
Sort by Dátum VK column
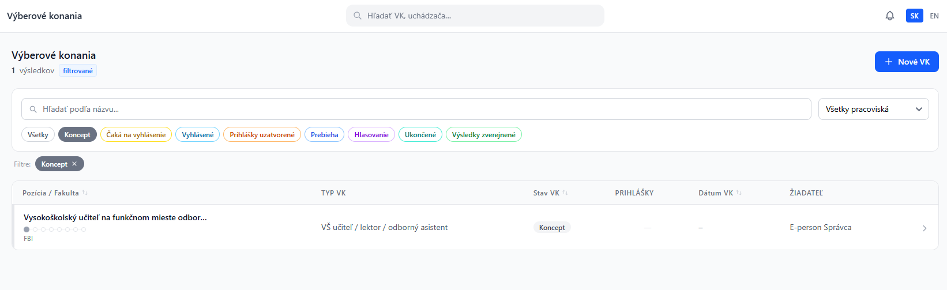pos(720,193)
